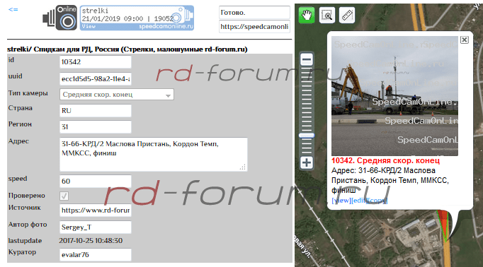The image size is (483, 267).
Task: Focus the Адрес text area
Action: tap(154, 154)
